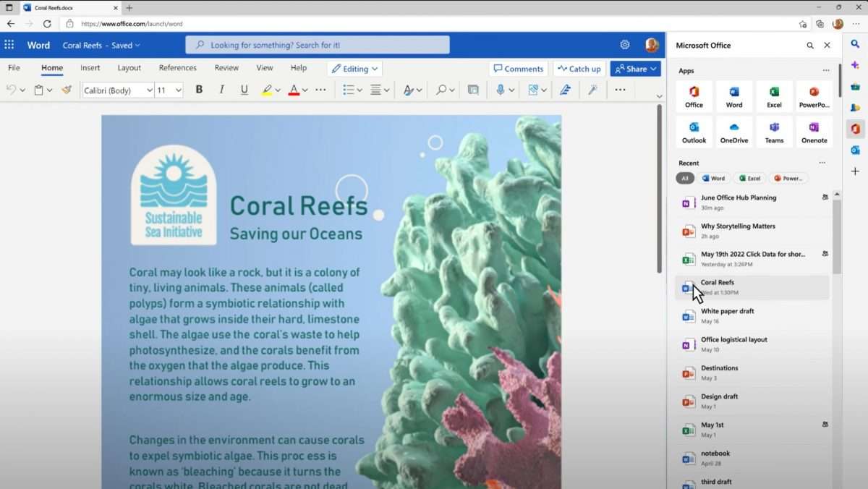
Task: Apply yellow text highlight color
Action: (x=267, y=90)
